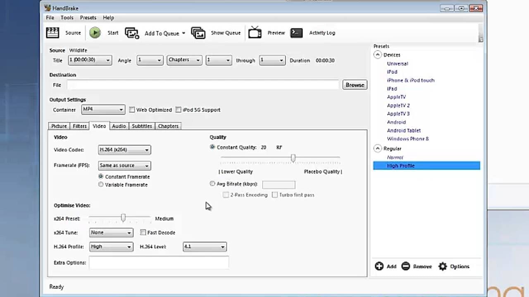Click the Browse button for destination
This screenshot has height=297, width=529.
coord(354,85)
